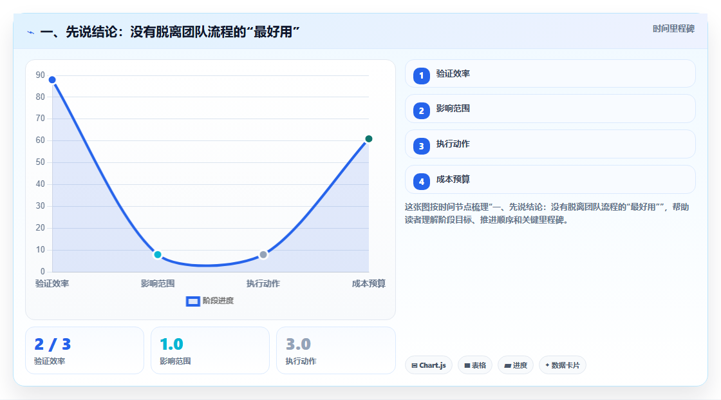Screen dimensions: 721x400
Task: Toggle the 阶段进度 legend swatch
Action: pos(192,301)
